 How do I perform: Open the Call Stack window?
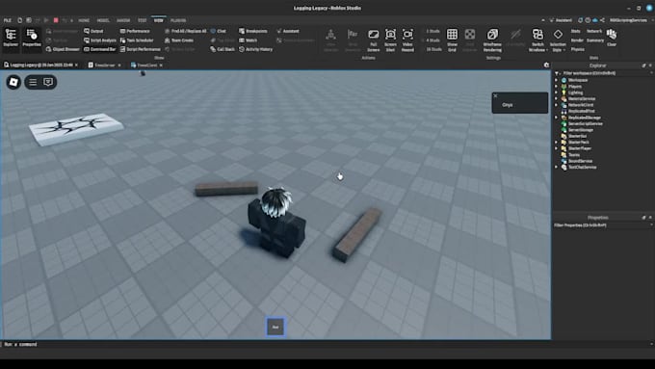223,49
